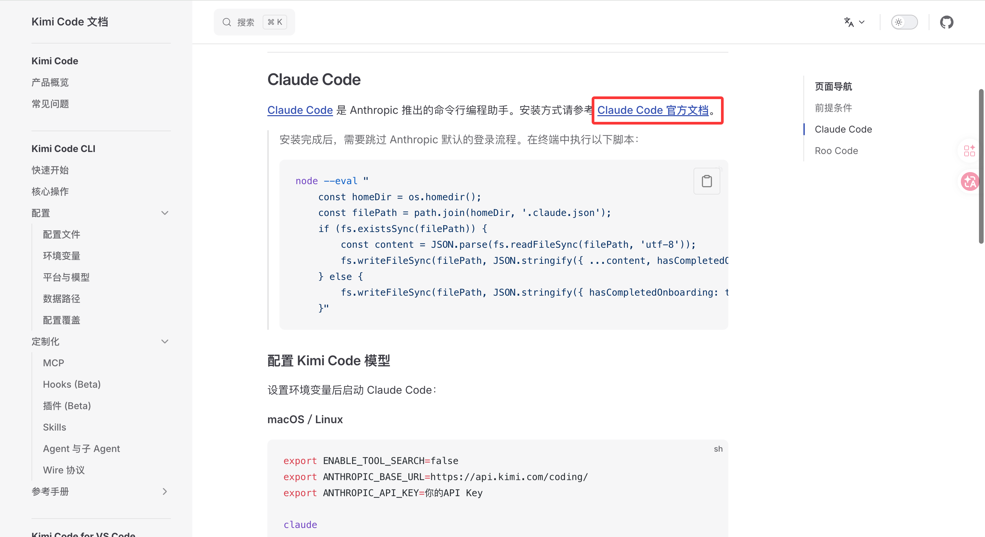Screen dimensions: 985x537
Task: Toggle the light/dark theme switch
Action: click(x=904, y=22)
